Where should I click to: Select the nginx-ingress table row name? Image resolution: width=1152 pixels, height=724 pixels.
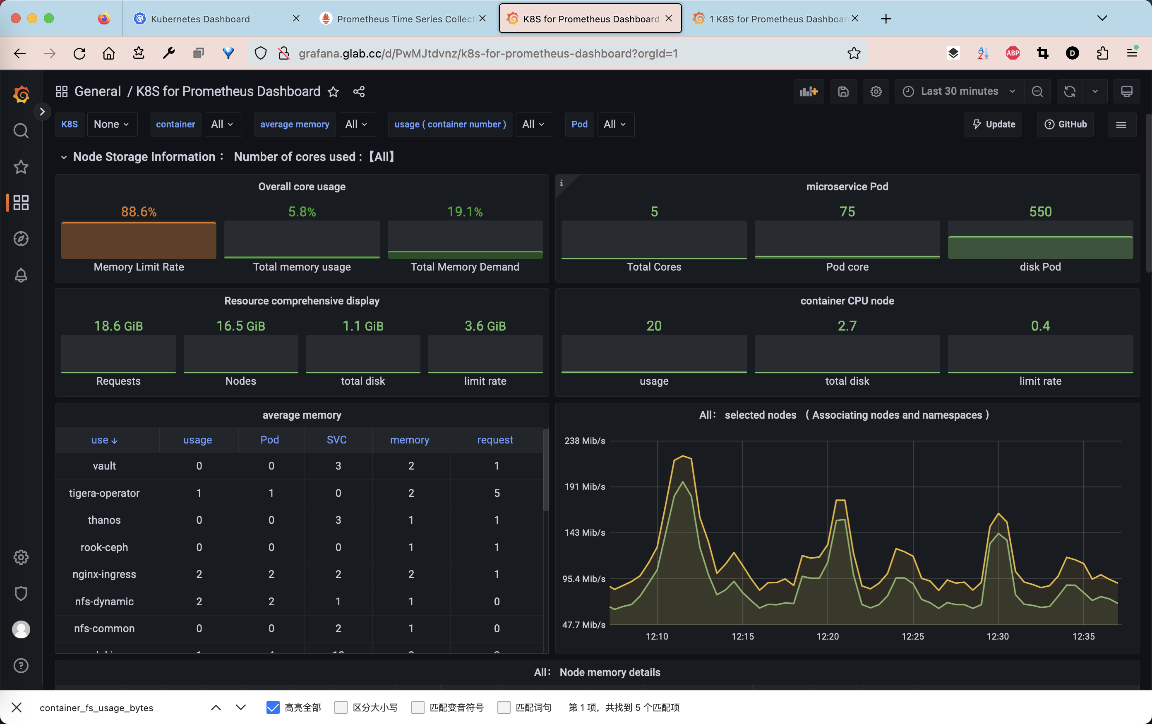[104, 574]
